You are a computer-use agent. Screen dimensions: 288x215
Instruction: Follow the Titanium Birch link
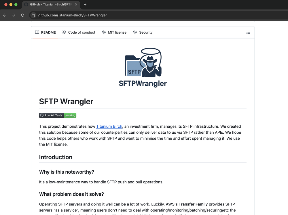(x=109, y=126)
